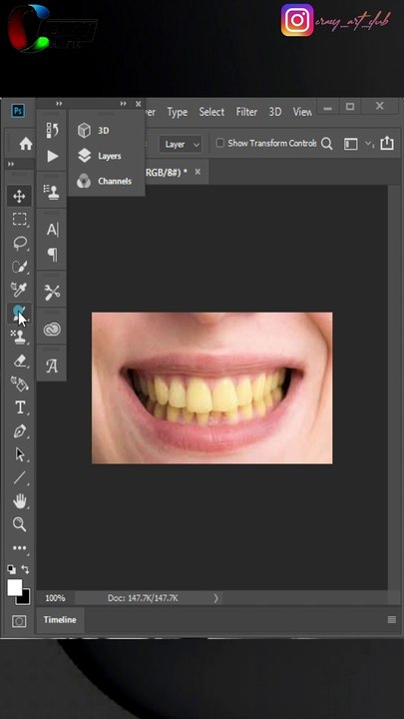Expand the right icon panel dock
This screenshot has height=719, width=404.
pos(124,104)
